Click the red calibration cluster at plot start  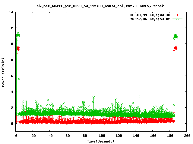click(x=18, y=49)
